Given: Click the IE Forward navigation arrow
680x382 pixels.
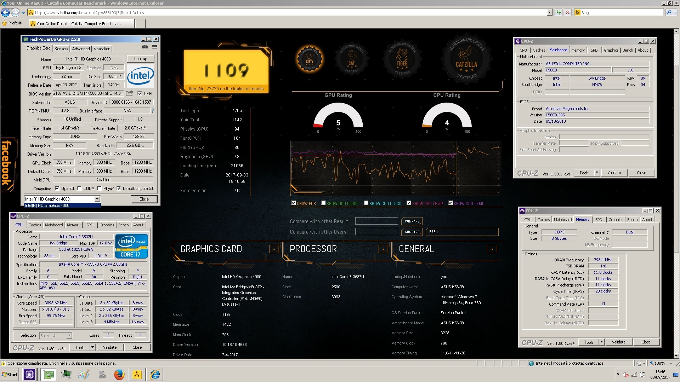Looking at the screenshot, I should [x=15, y=13].
